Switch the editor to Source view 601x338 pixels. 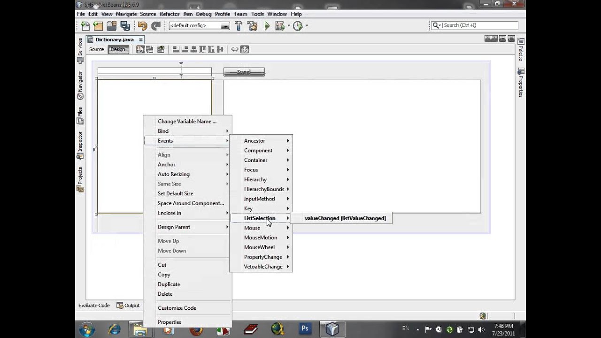(x=96, y=49)
